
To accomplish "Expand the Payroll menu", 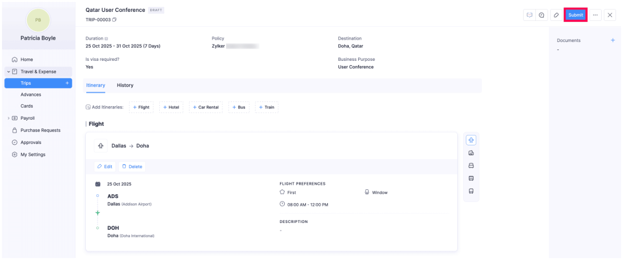I will click(9, 118).
